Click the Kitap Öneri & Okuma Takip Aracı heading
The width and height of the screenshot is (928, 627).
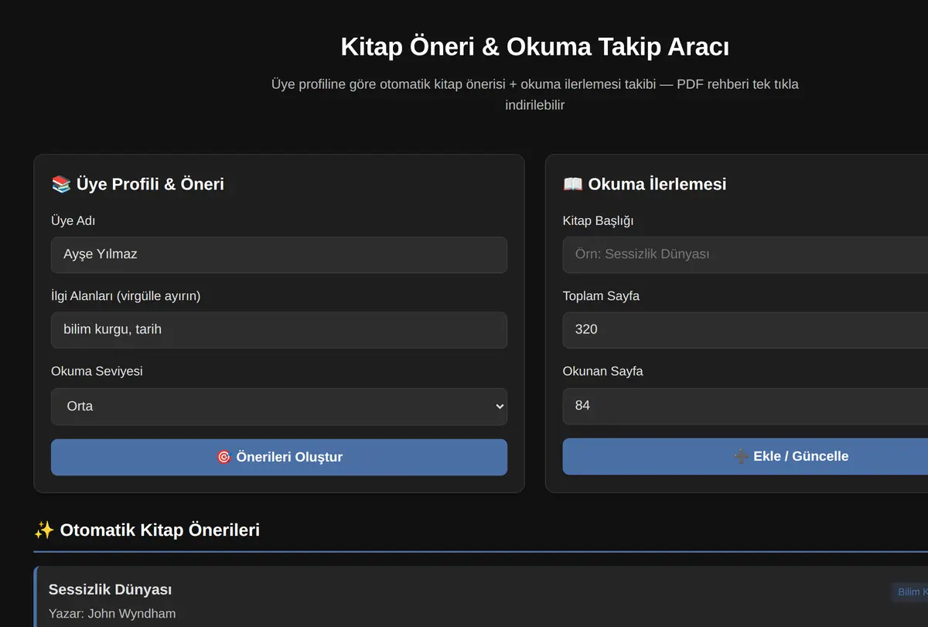[535, 47]
